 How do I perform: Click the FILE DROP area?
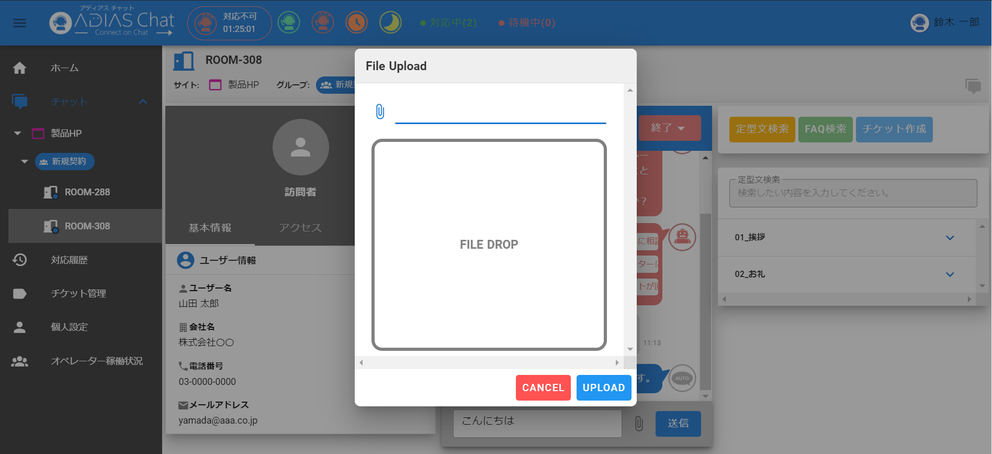coord(489,245)
